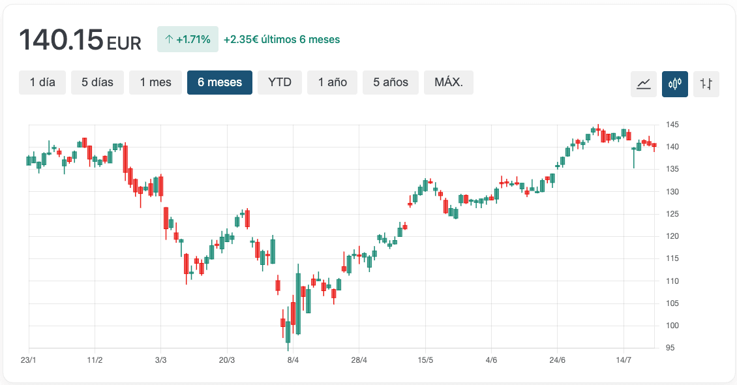Screen dimensions: 737x385
Task: Click the 145 label on the price axis
Action: [x=672, y=125]
